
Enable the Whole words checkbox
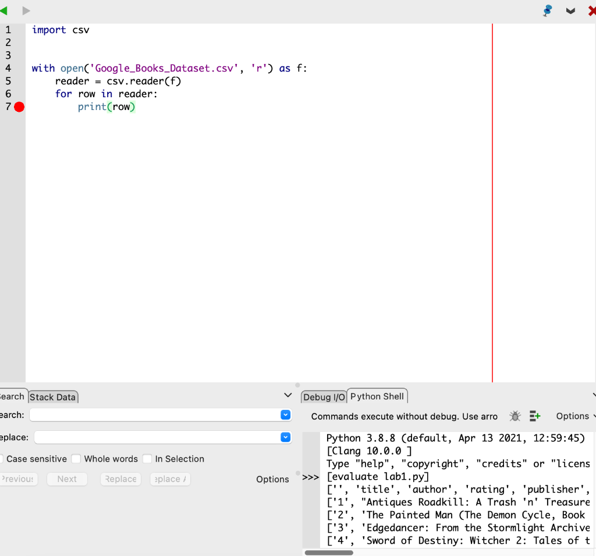pyautogui.click(x=76, y=459)
